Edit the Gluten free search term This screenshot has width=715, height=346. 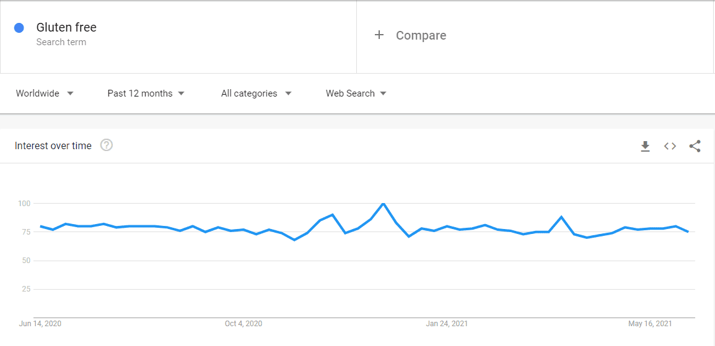click(66, 27)
